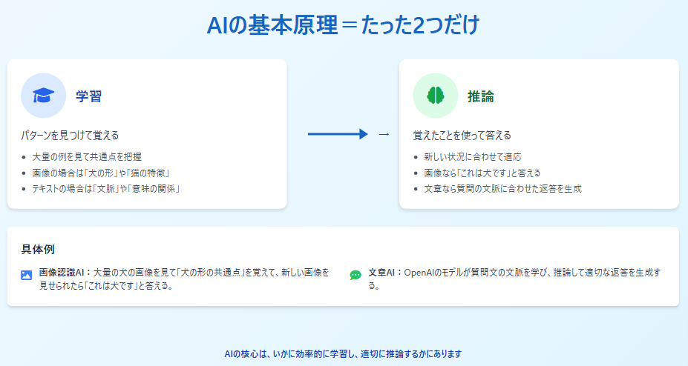
Task: Click the picture icon beside 画像認識AI
Action: [27, 275]
